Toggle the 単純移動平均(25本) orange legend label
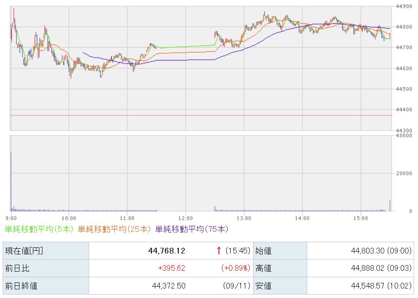The width and height of the screenshot is (418, 298). pos(114,229)
